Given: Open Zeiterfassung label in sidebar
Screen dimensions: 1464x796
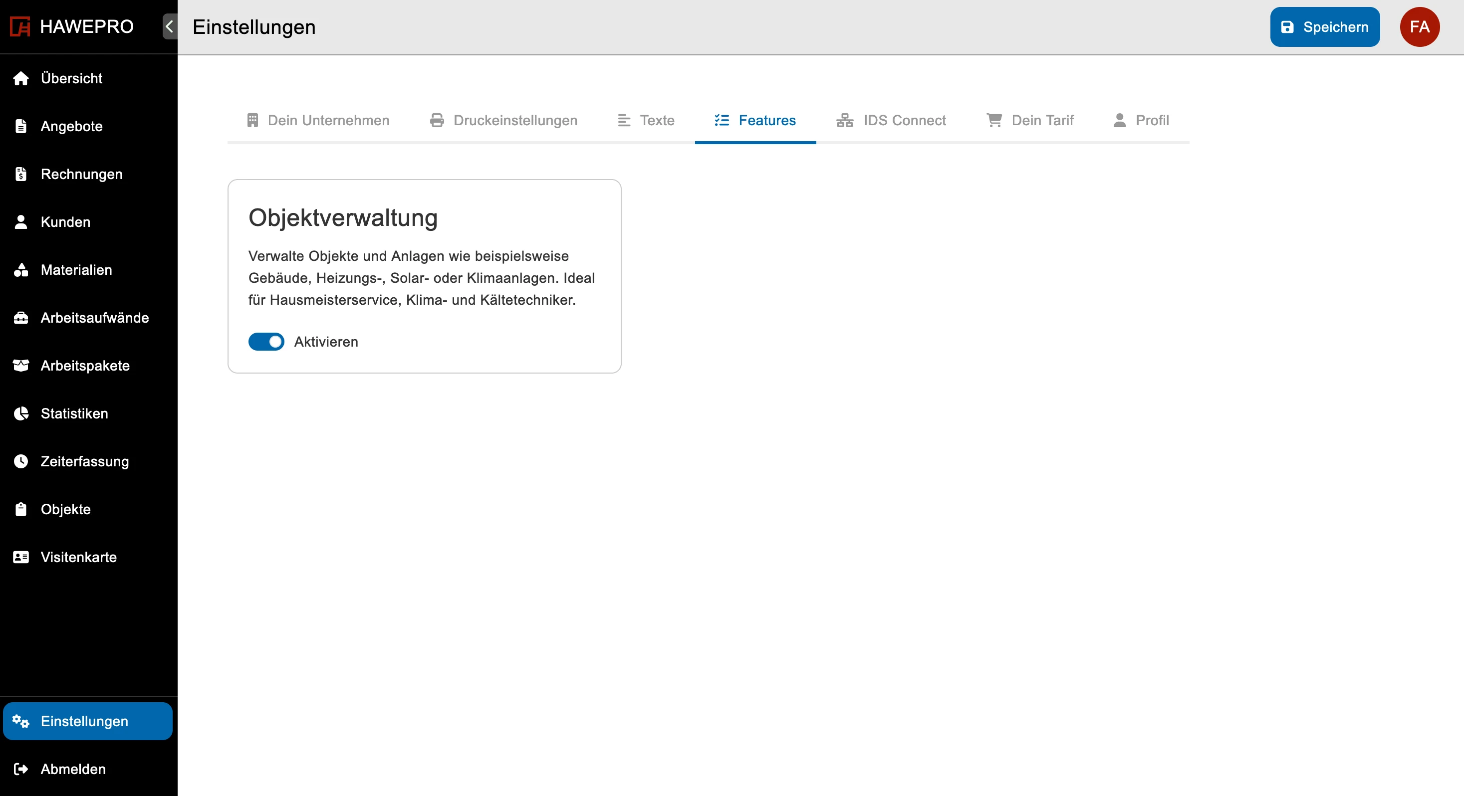Looking at the screenshot, I should 85,461.
